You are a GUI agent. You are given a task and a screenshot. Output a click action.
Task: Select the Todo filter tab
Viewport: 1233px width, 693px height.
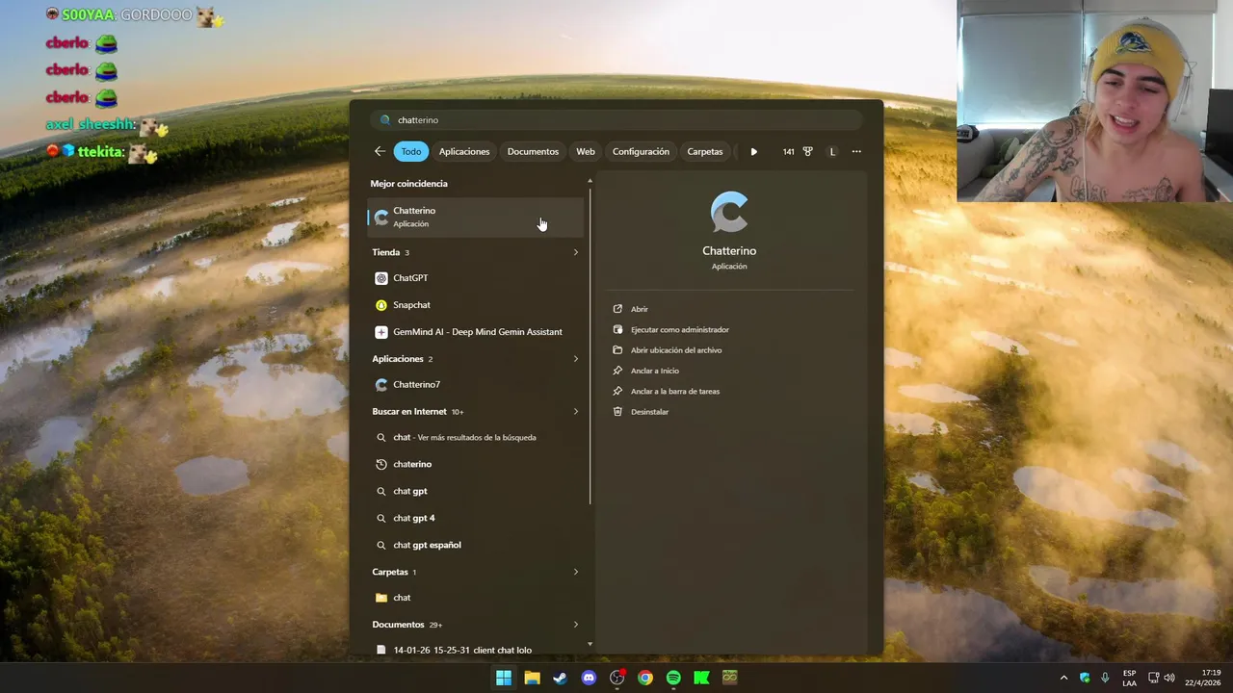411,151
